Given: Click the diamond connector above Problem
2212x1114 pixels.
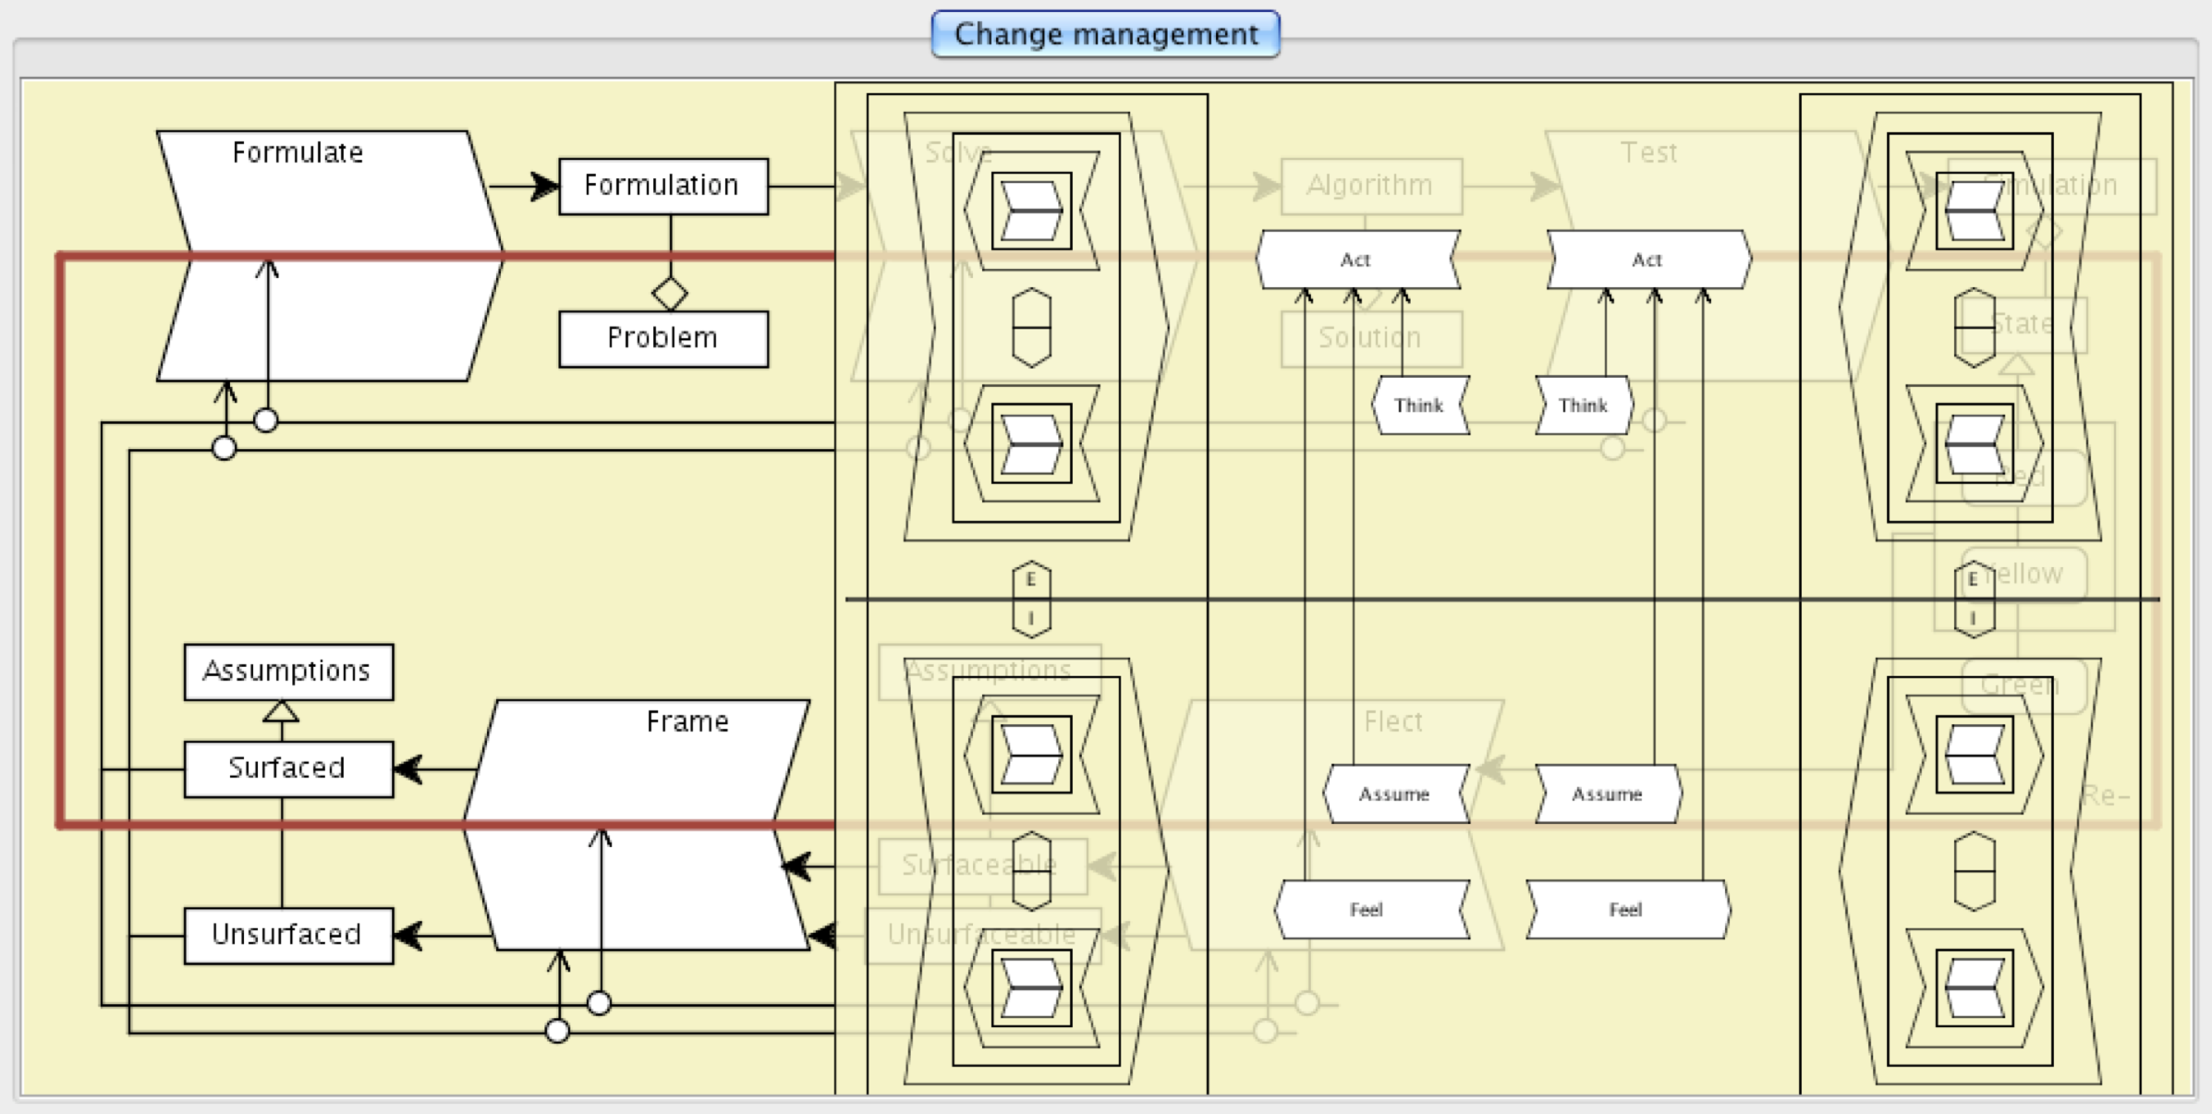Looking at the screenshot, I should 670,294.
